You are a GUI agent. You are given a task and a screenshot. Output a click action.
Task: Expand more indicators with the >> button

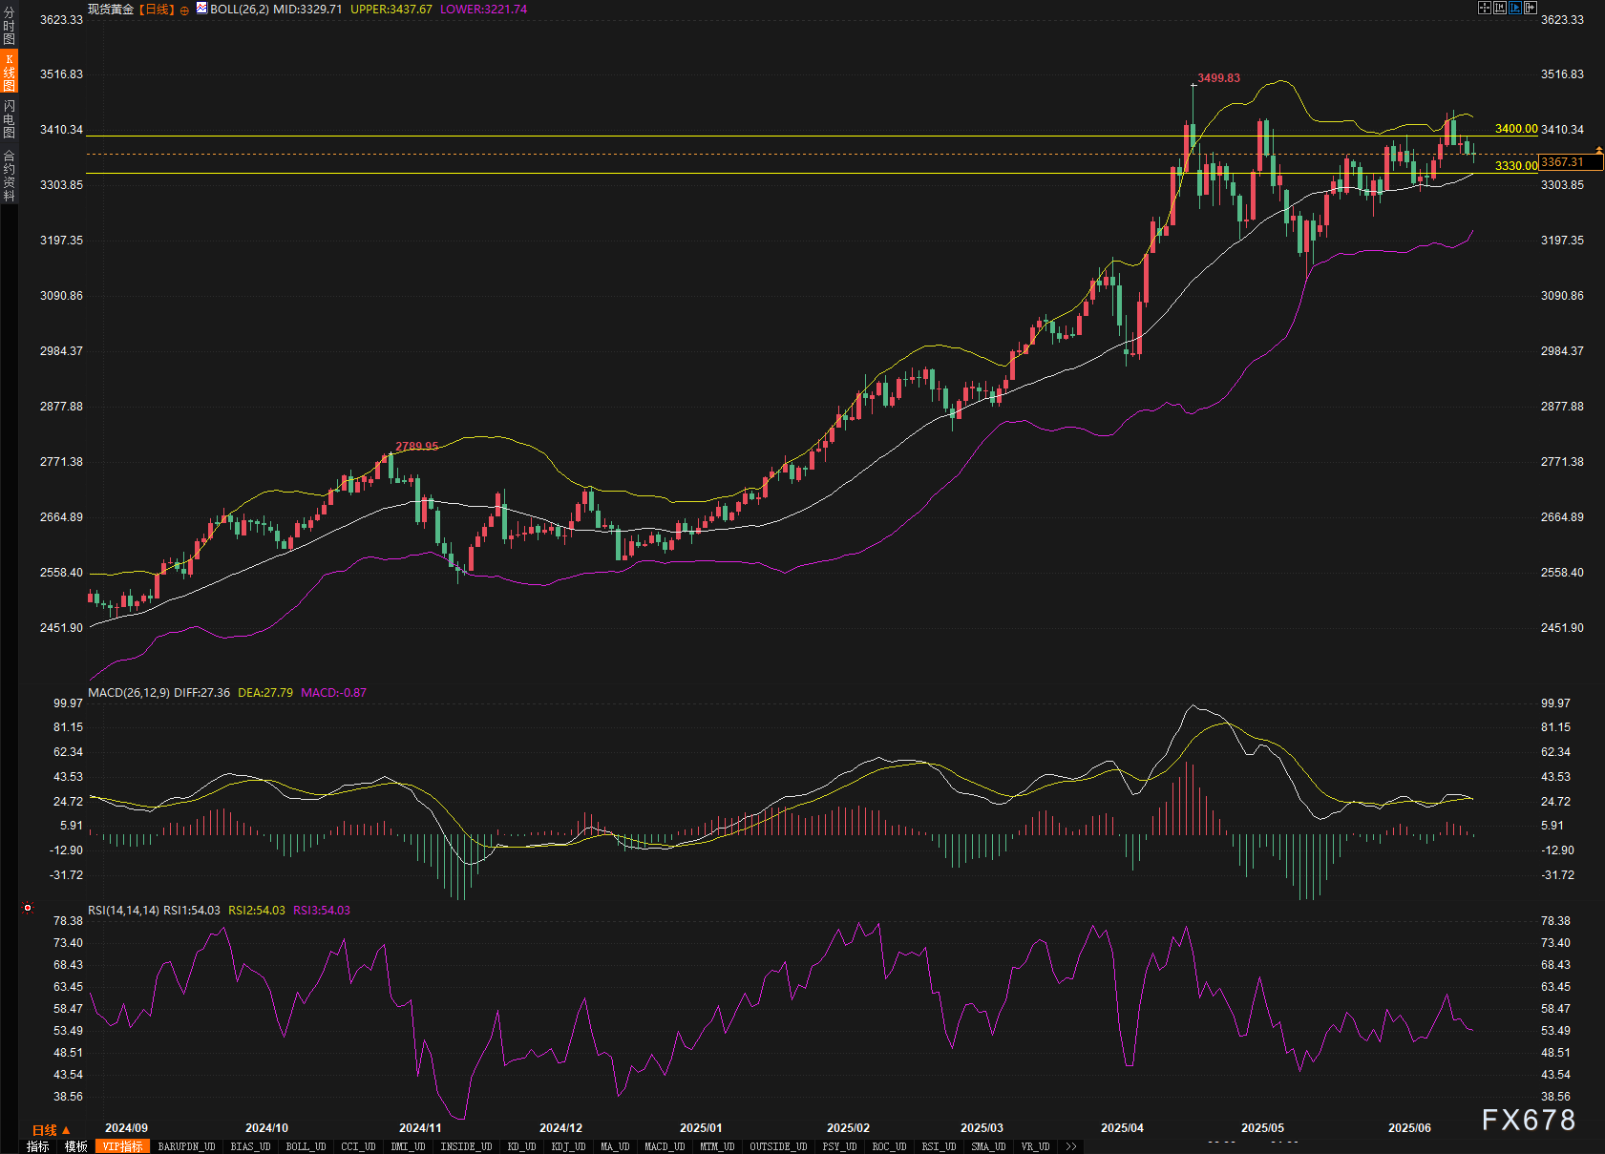pos(1070,1146)
